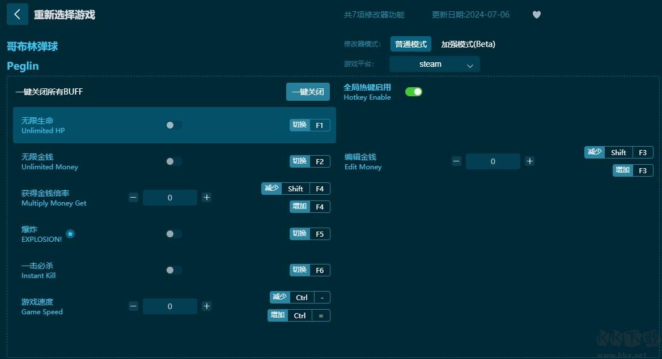Select the 普通模式 mode tab
Image resolution: width=662 pixels, height=359 pixels.
411,44
